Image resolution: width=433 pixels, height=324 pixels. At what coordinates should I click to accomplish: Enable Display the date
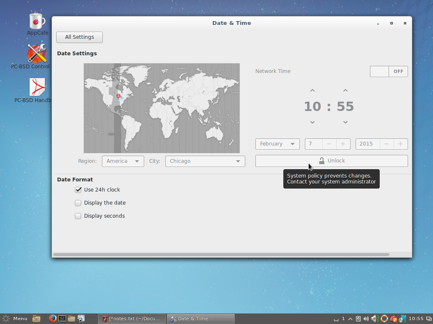78,203
